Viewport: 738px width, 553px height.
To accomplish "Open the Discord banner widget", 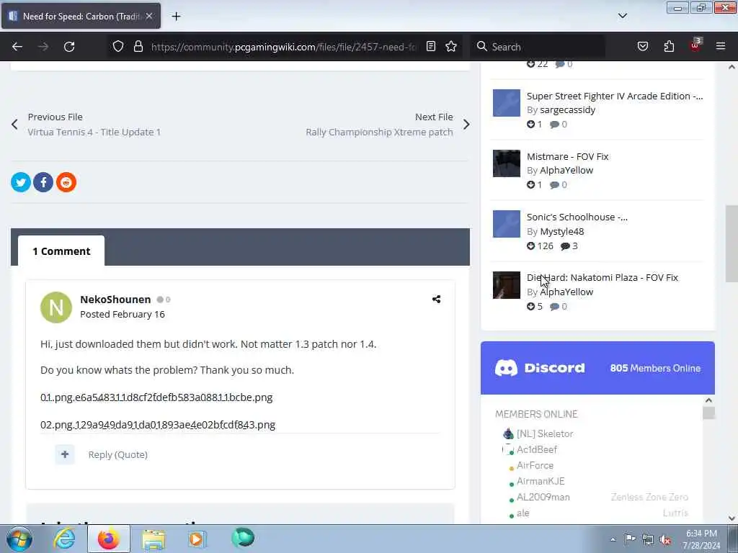I will tap(597, 368).
